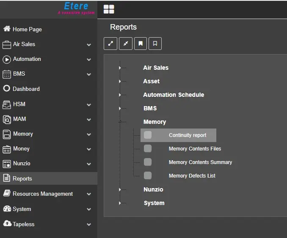The width and height of the screenshot is (287, 238).
Task: Open the grid apps icon in top bar
Action: click(x=109, y=9)
